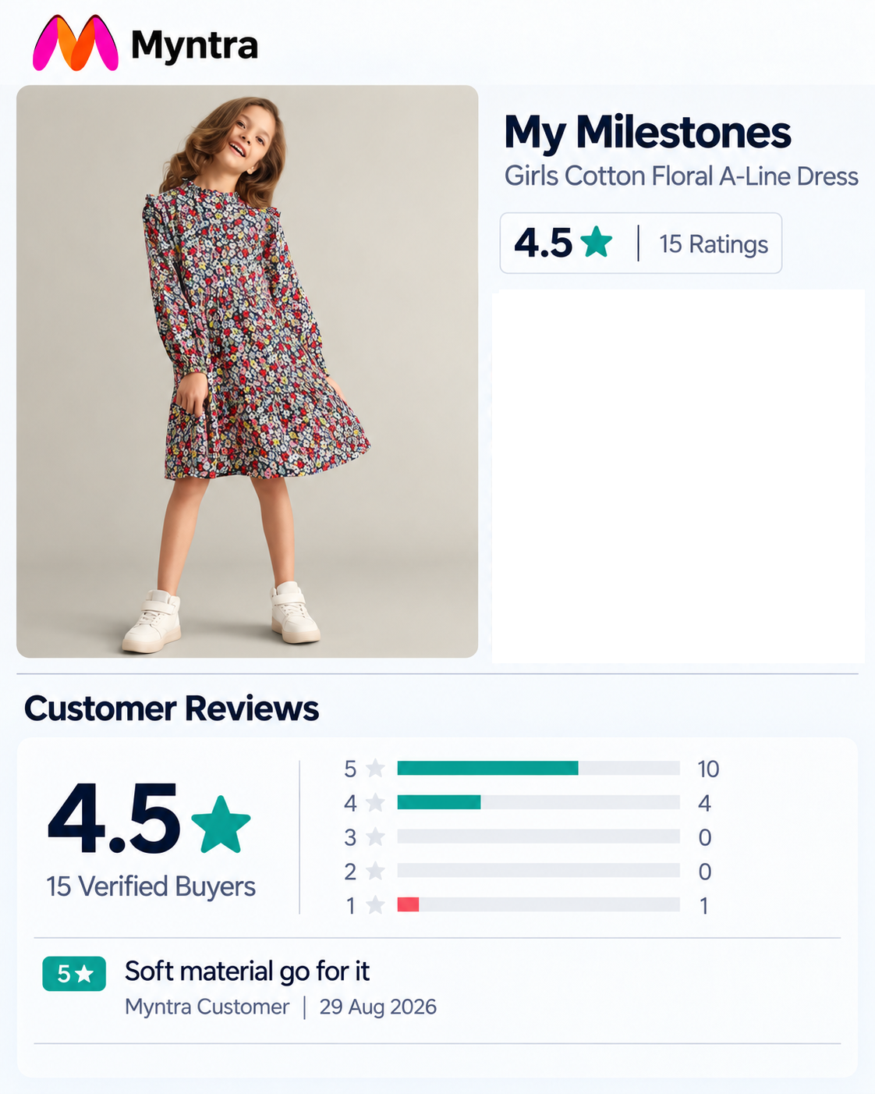Screen dimensions: 875x1094
Task: Click the review date 29 Aug 2026
Action: click(377, 1007)
